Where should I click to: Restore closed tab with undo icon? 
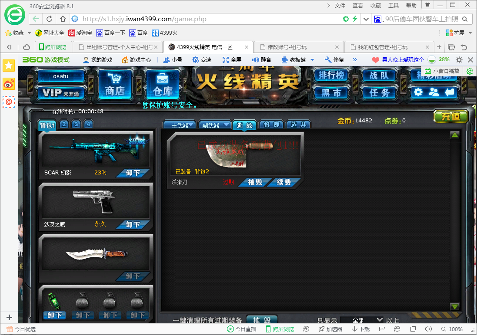point(464,47)
